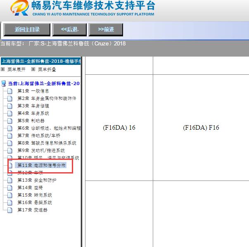Click table cell (F16DA) 16
Screen dimensions: 249x247
coord(119,128)
